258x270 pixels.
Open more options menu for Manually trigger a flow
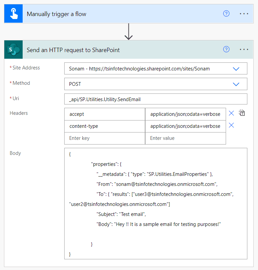click(244, 14)
